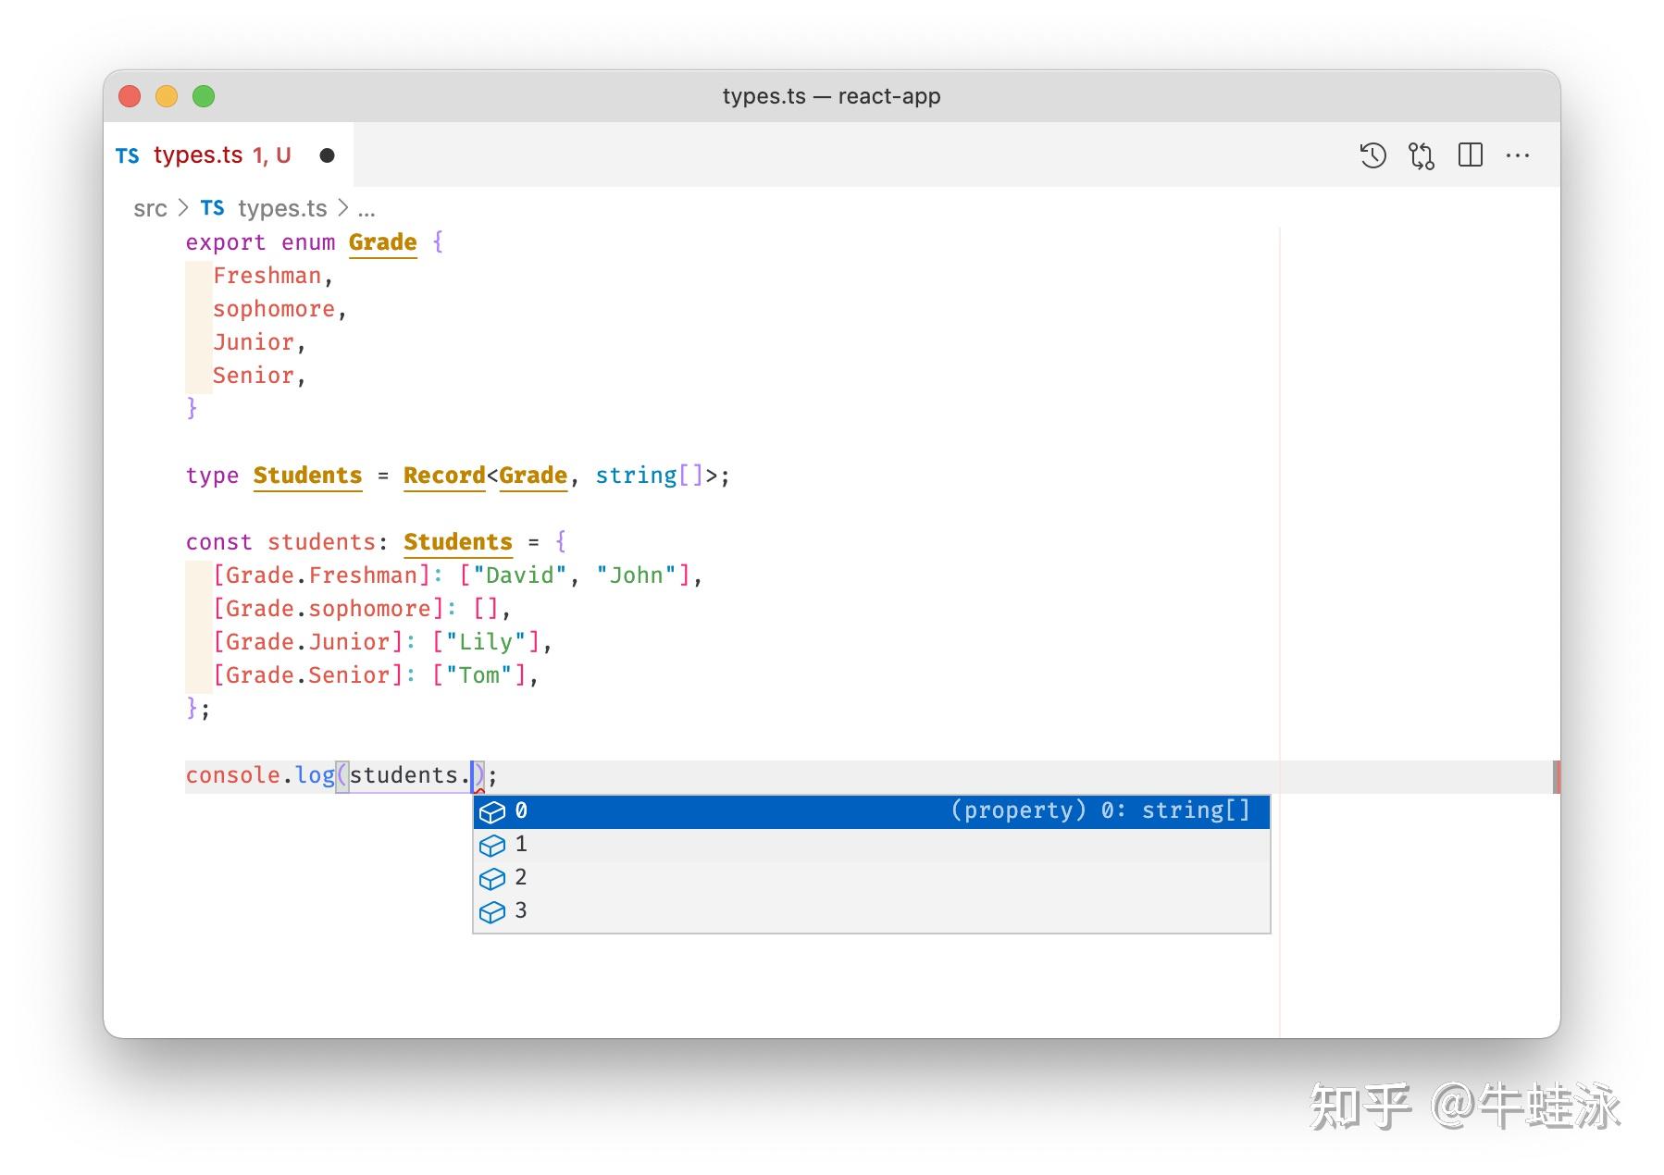Viewport: 1664px width, 1175px height.
Task: Click the cube icon beside suggestion 3
Action: 493,911
